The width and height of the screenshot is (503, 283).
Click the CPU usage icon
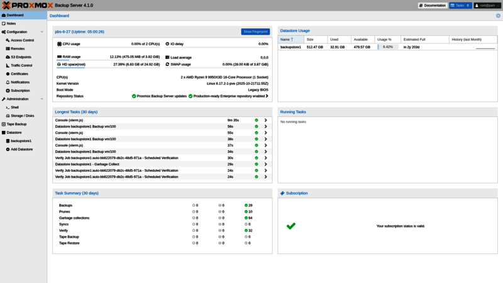tap(59, 44)
